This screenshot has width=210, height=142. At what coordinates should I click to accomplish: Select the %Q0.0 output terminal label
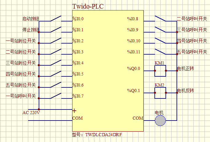point(134,69)
